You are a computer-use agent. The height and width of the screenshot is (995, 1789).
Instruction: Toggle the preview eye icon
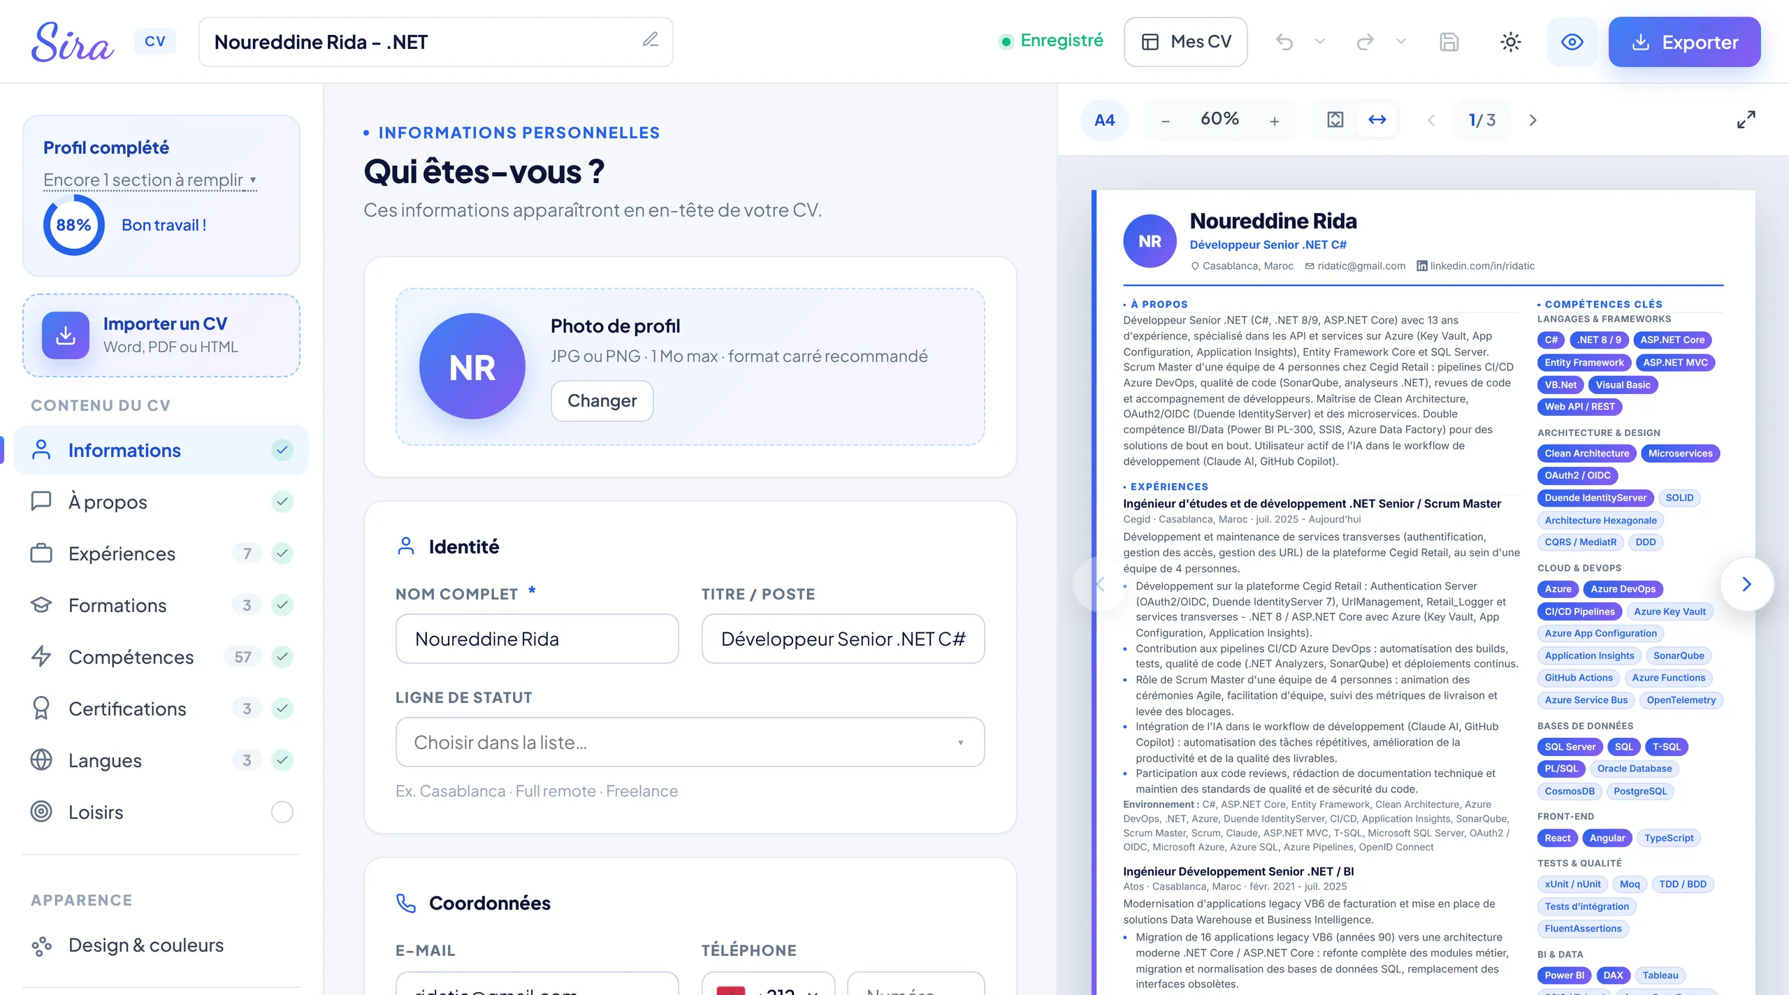point(1572,42)
